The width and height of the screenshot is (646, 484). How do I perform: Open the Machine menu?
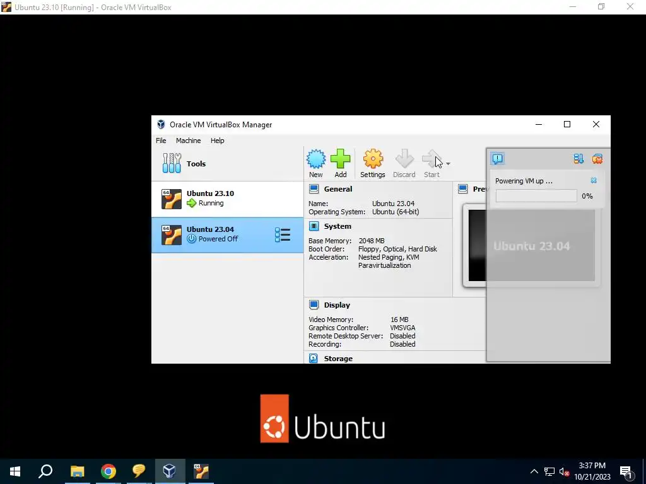click(188, 141)
